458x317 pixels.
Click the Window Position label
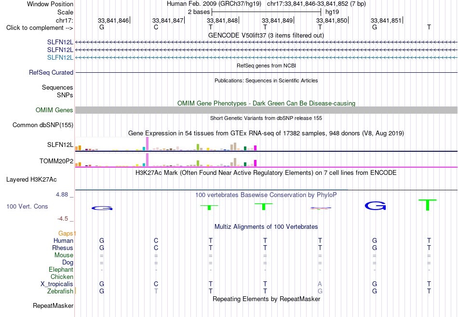pos(50,4)
